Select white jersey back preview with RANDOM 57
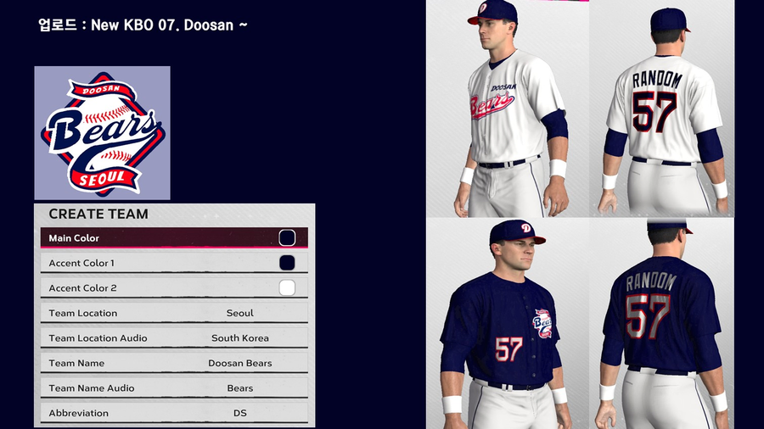 (x=661, y=109)
